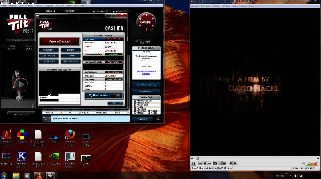The width and height of the screenshot is (321, 179).
Task: Open Playback menu in VLC
Action: (206, 6)
